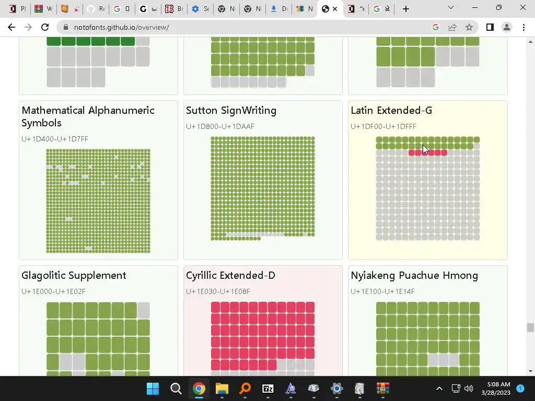Click the range text U+1D800-U+1DAAF
The image size is (535, 401).
point(220,126)
